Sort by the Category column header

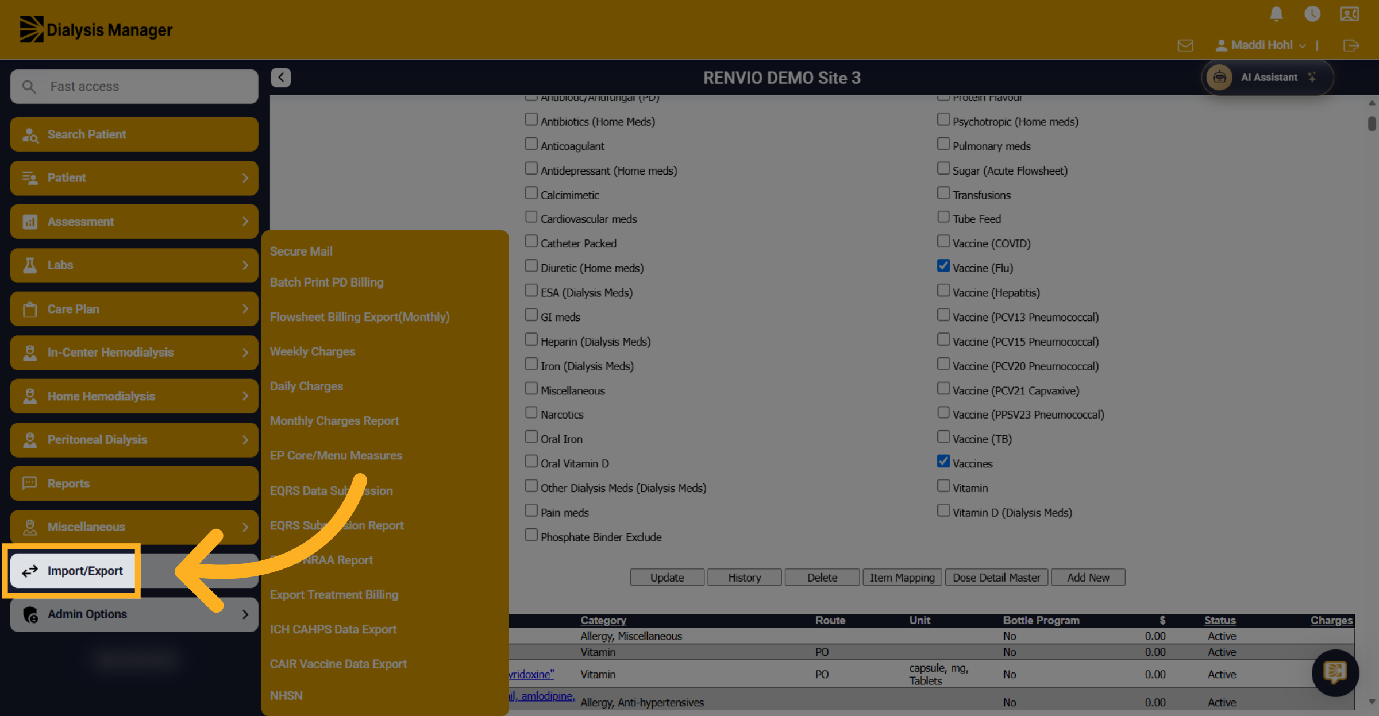pyautogui.click(x=603, y=620)
